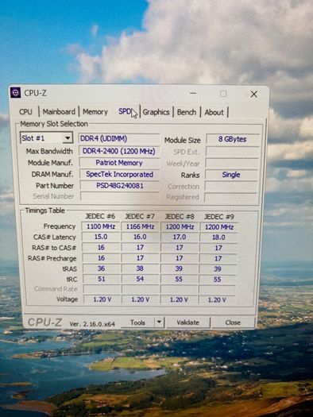Viewport: 313px width, 417px height.
Task: Open the Mainboard tab
Action: click(x=59, y=112)
